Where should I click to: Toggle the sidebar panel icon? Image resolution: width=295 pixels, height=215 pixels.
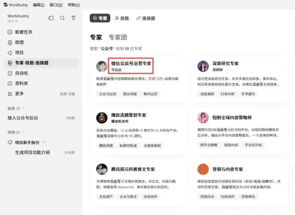tap(51, 18)
